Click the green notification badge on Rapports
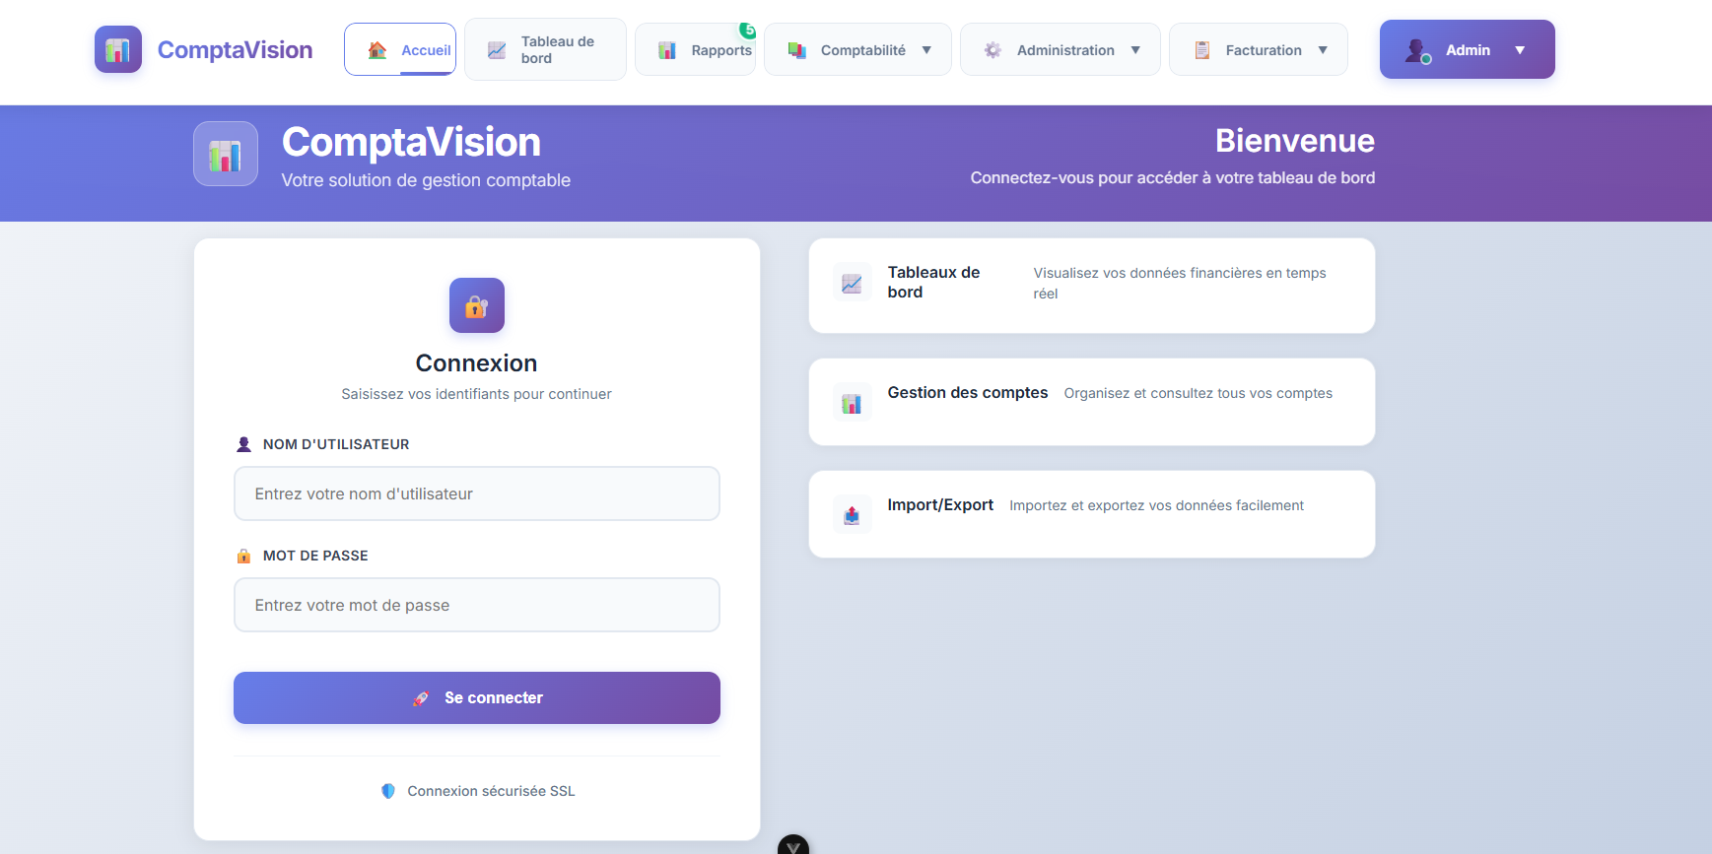This screenshot has width=1712, height=854. pos(748,31)
